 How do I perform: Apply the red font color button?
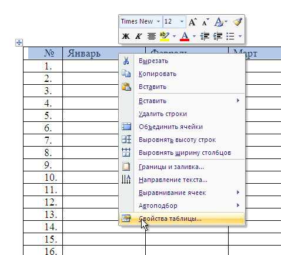[185, 37]
